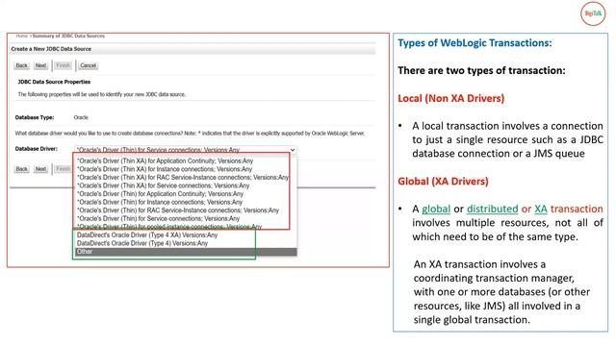Click the underlined 'distributed' link
The height and width of the screenshot is (346, 616).
pyautogui.click(x=492, y=210)
